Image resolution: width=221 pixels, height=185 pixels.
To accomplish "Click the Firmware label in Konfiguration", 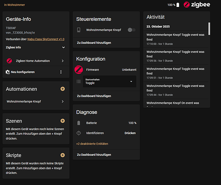I will tap(92, 70).
